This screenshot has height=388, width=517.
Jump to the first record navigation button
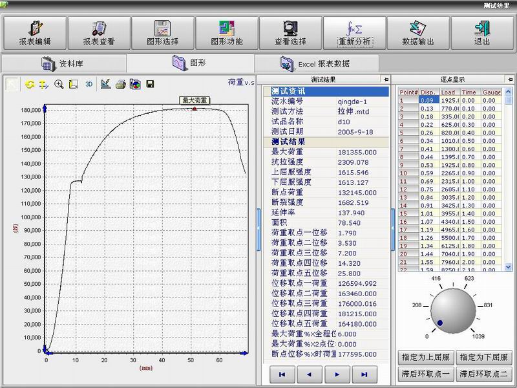tap(282, 374)
